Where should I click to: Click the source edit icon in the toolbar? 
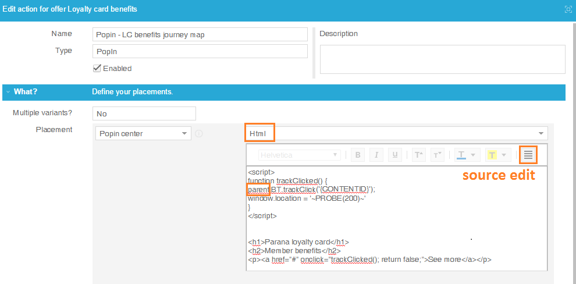pyautogui.click(x=528, y=155)
